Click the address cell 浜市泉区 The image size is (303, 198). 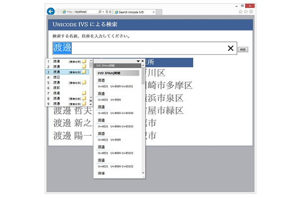click(x=164, y=98)
